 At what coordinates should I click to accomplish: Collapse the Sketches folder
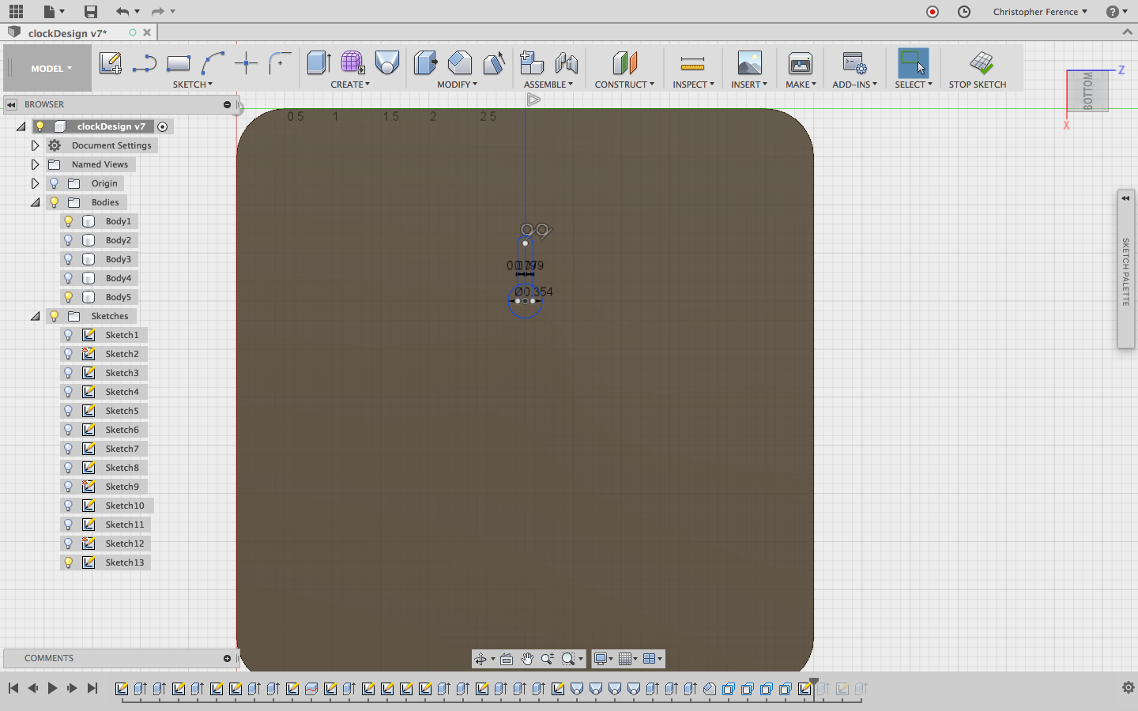35,316
